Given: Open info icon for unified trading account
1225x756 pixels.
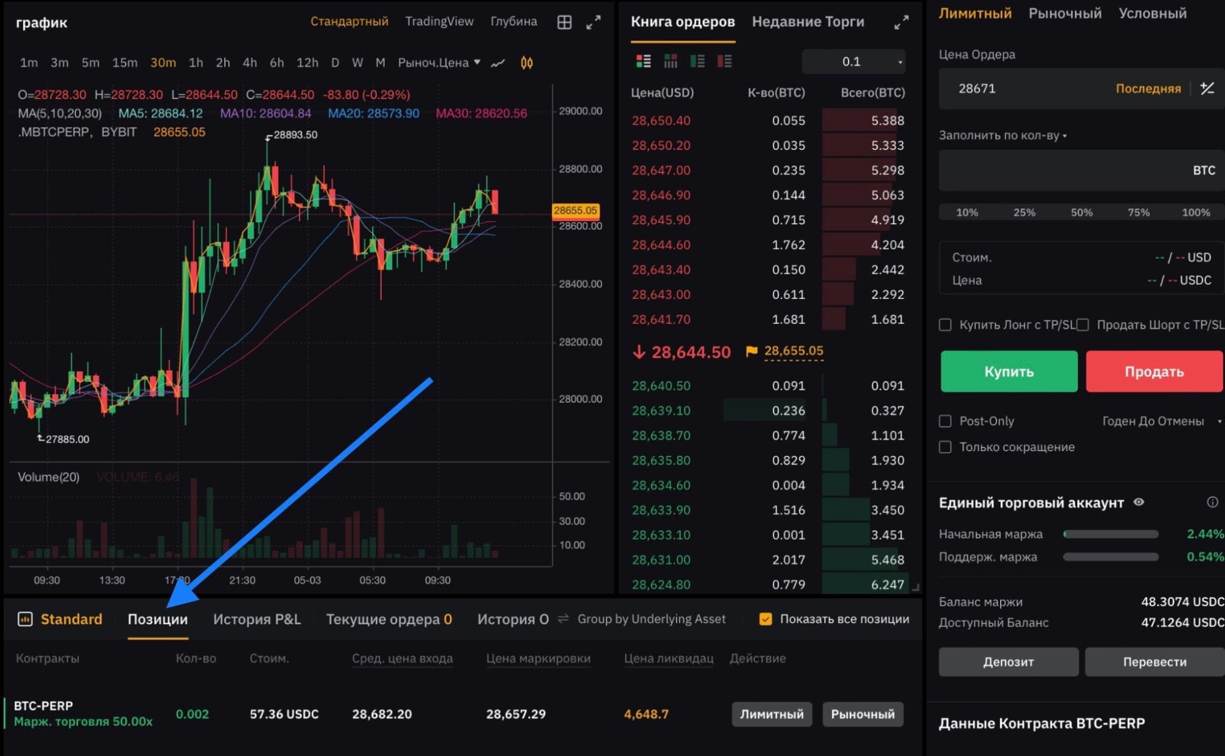Looking at the screenshot, I should (x=1212, y=502).
